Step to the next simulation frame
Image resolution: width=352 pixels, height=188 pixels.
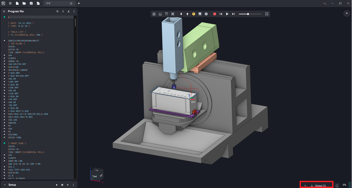click(x=233, y=14)
